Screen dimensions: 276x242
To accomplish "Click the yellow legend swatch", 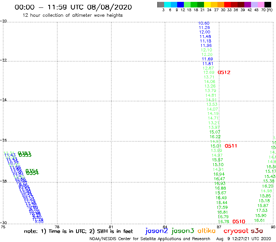I will click(x=207, y=4).
